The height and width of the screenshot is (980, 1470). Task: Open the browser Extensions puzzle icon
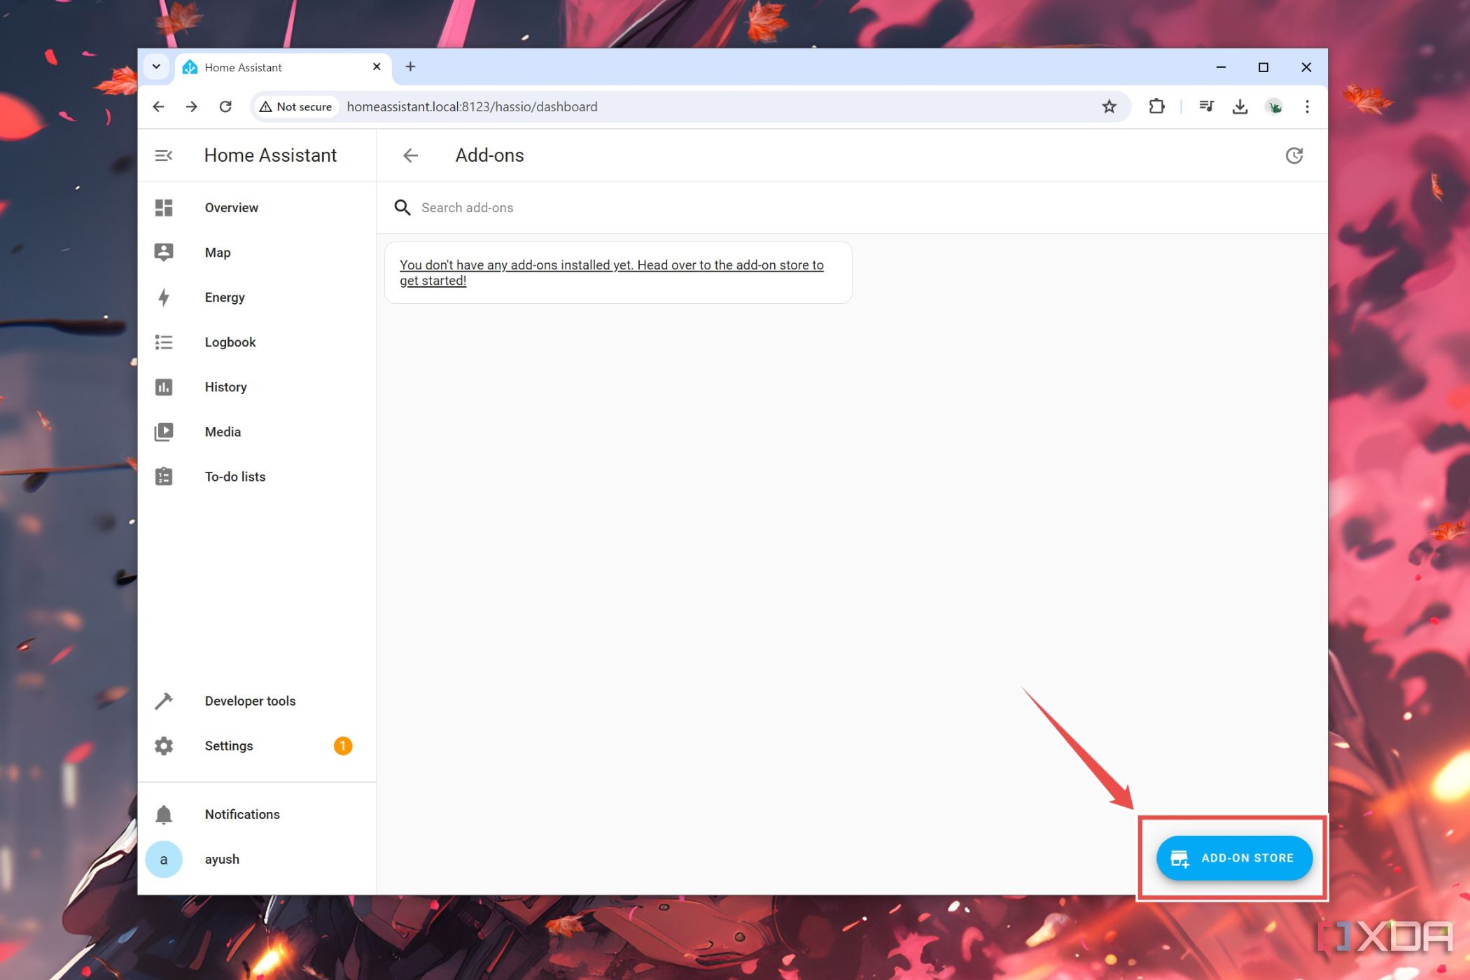coord(1156,106)
